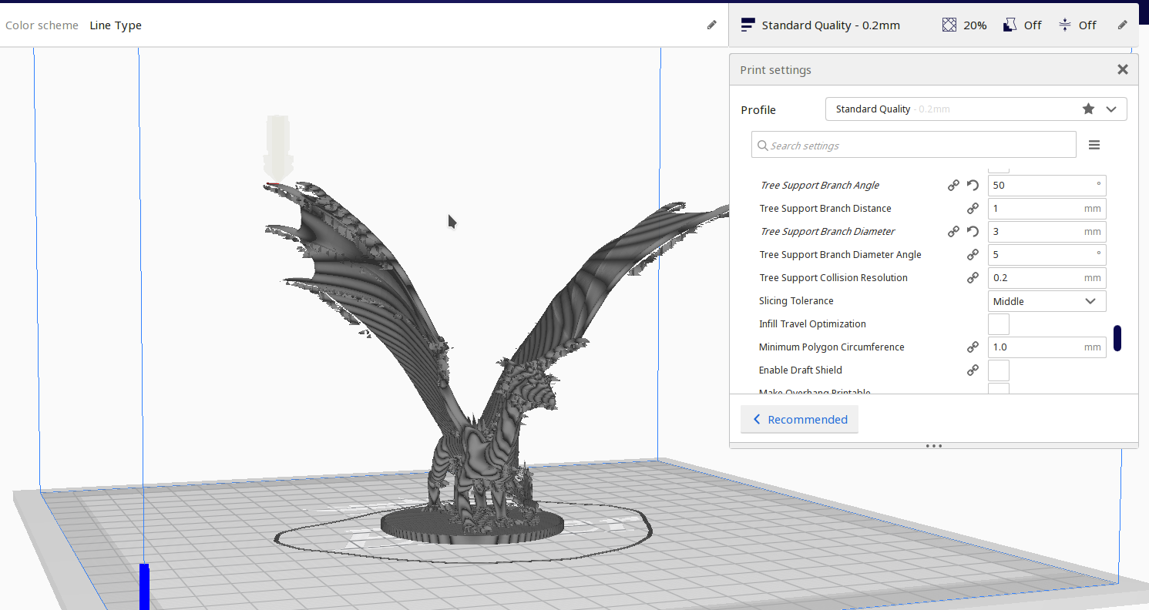Click the panel resize handle dots
Viewport: 1149px width, 610px height.
(x=933, y=446)
